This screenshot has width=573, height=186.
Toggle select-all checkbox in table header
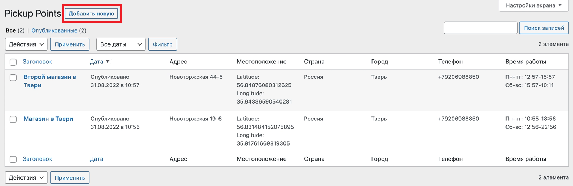pos(13,62)
